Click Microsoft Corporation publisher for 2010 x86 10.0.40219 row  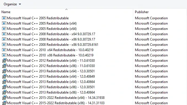point(151,55)
